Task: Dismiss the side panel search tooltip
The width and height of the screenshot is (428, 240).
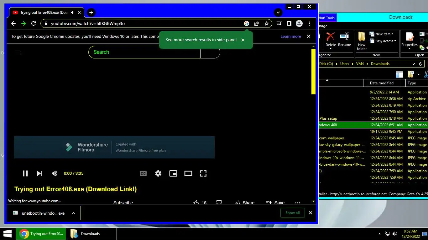Action: point(243,40)
